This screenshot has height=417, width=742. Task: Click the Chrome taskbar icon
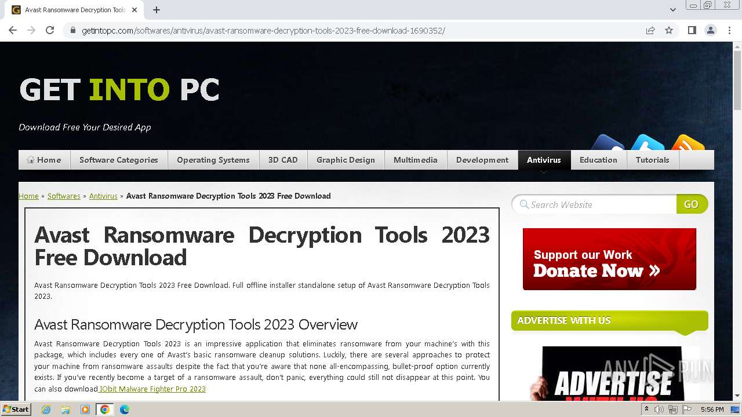105,409
